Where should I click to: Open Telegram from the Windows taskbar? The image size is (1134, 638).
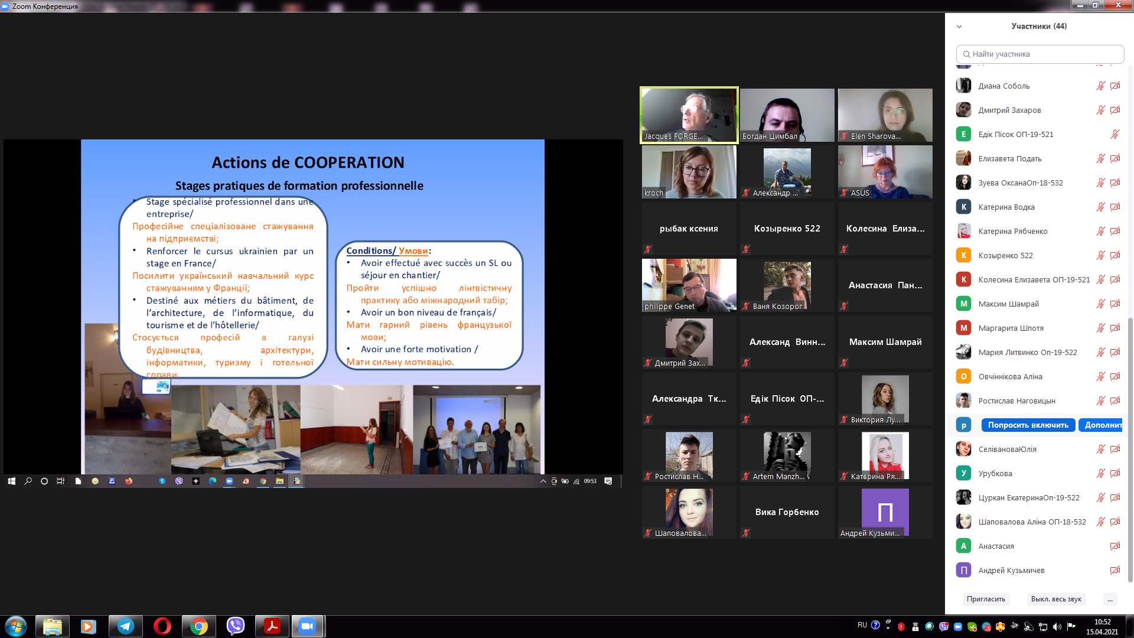pos(126,626)
